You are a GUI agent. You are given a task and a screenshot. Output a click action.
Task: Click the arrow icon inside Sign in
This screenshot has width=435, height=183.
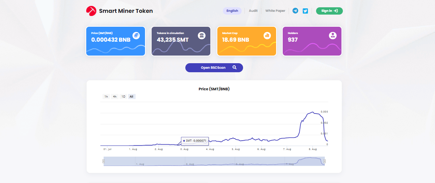(x=336, y=11)
